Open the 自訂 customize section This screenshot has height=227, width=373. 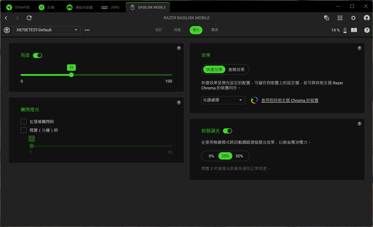(x=159, y=30)
